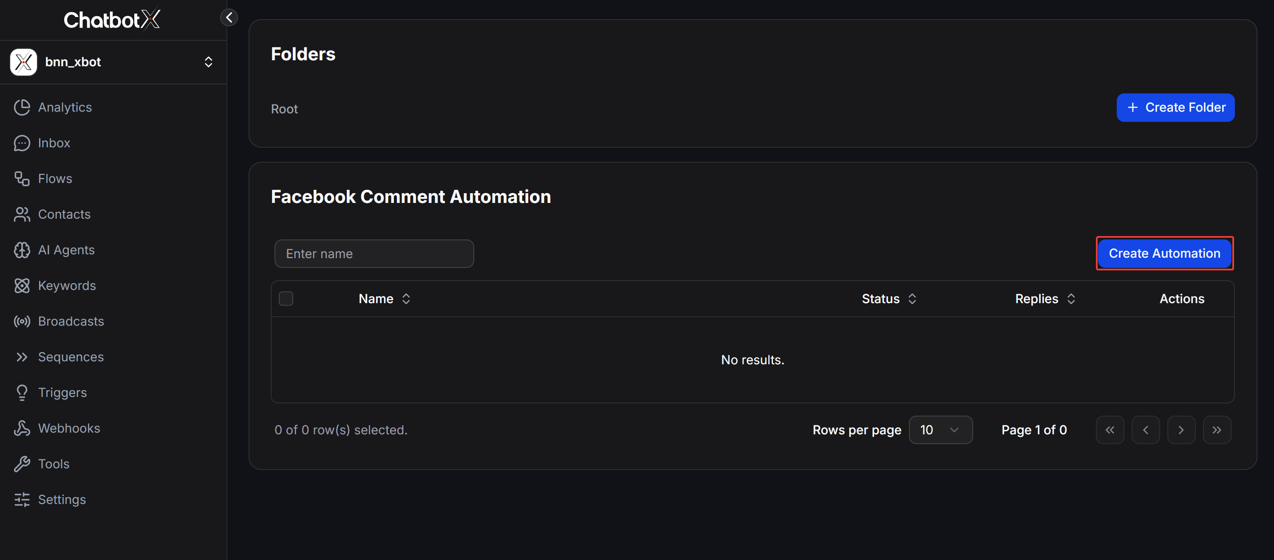Collapse the sidebar with the arrow button
Screen dimensions: 1274x560
[x=229, y=18]
